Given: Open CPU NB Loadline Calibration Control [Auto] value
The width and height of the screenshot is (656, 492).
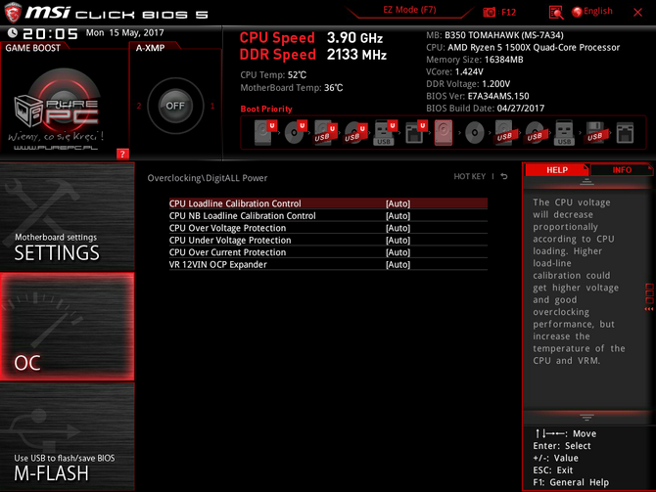Looking at the screenshot, I should (398, 216).
